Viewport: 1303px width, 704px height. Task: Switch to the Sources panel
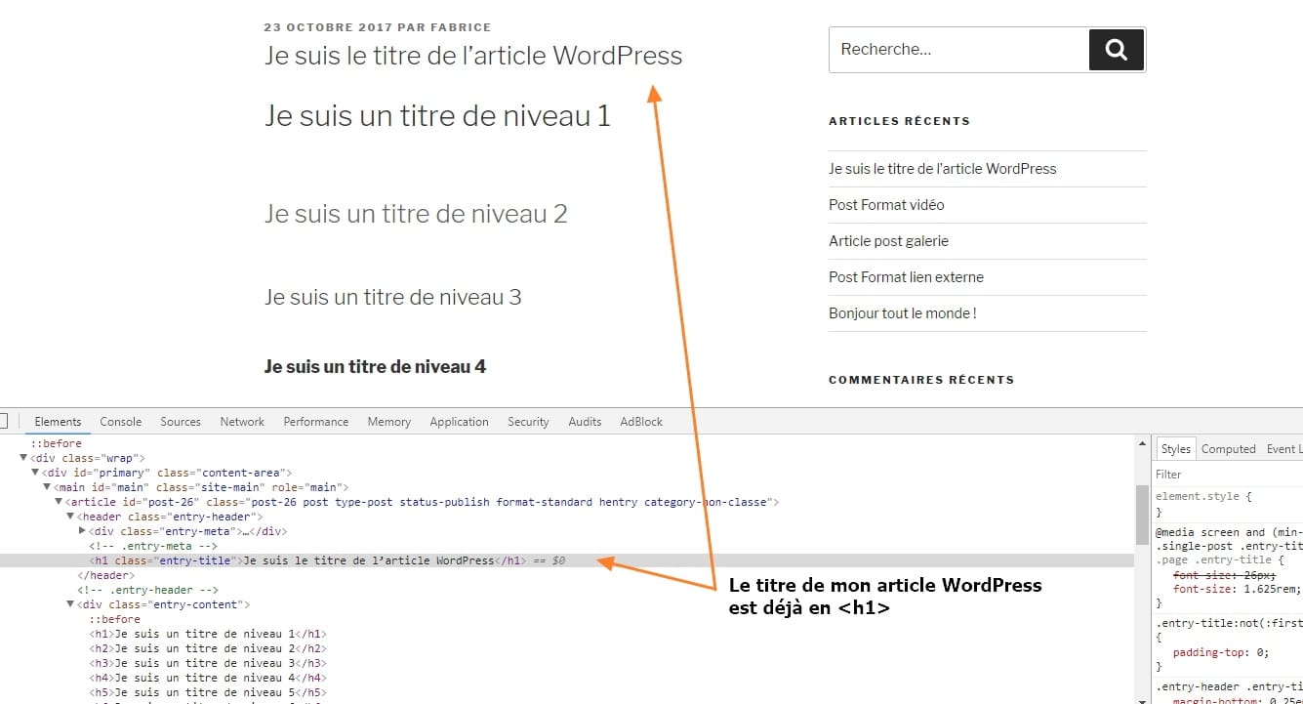click(x=180, y=421)
